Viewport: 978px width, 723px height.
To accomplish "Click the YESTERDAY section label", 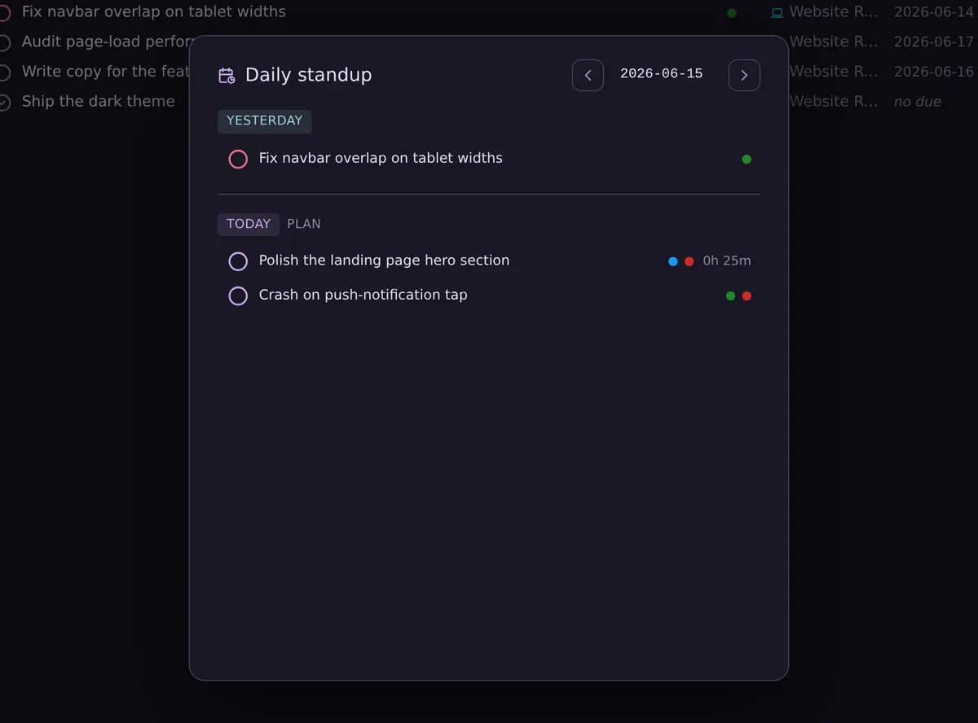I will (264, 120).
